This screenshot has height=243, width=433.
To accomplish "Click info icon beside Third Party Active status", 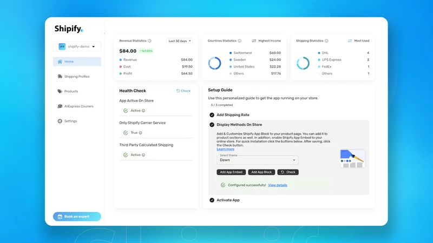I will 143,155.
